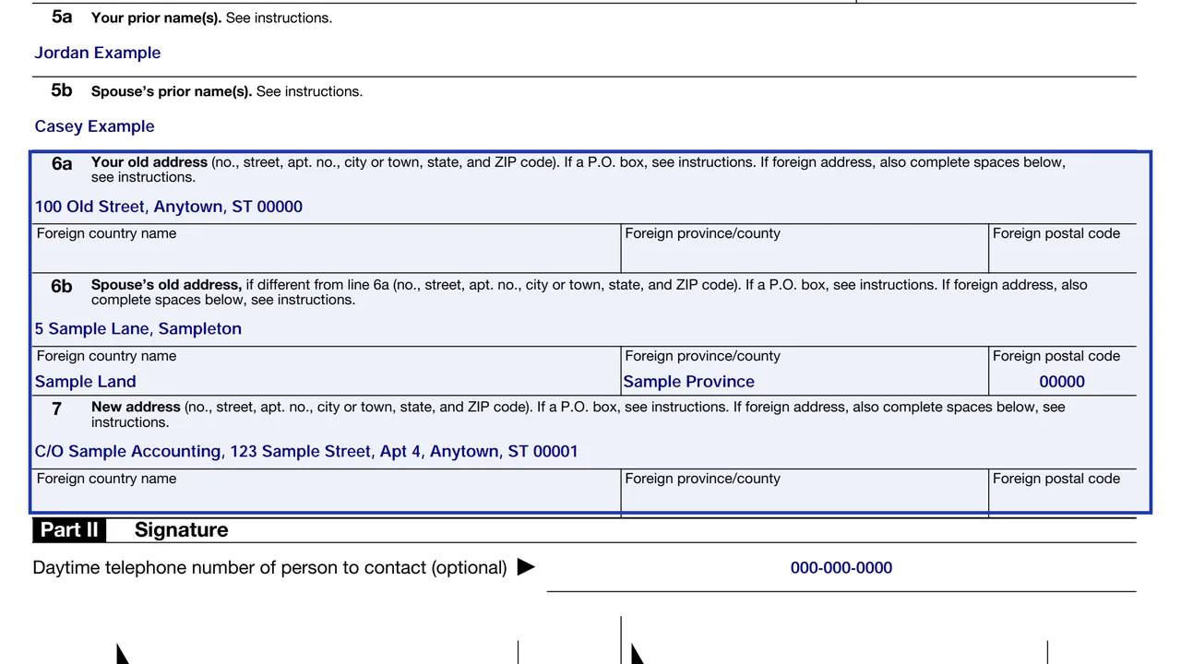
Task: Click the Sample Land foreign country field
Action: point(328,382)
